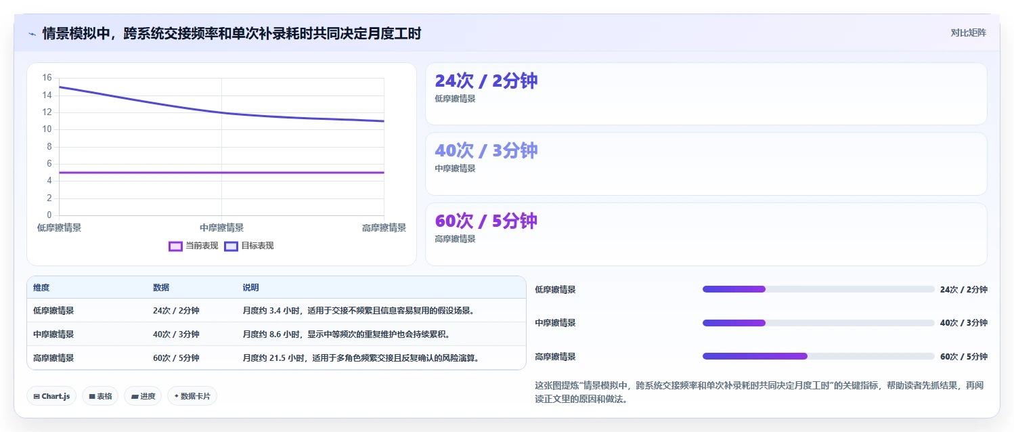Viewport: 1014px width, 432px height.
Task: Click the 高摩擦情景 x-axis label on chart
Action: (x=384, y=228)
